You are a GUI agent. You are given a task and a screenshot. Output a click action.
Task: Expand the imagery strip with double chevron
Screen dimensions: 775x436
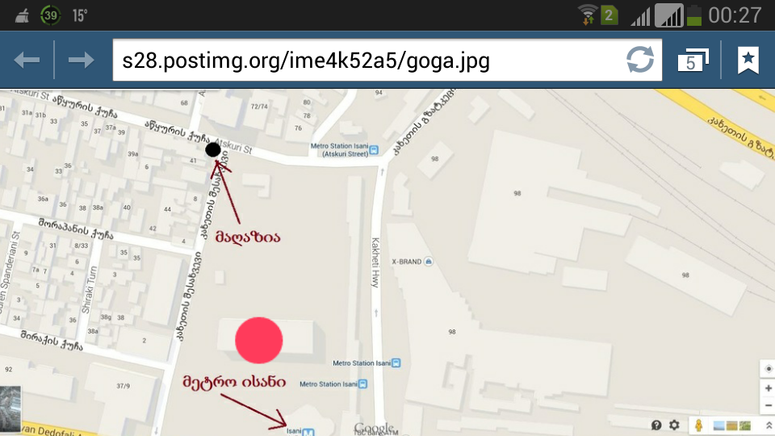769,426
